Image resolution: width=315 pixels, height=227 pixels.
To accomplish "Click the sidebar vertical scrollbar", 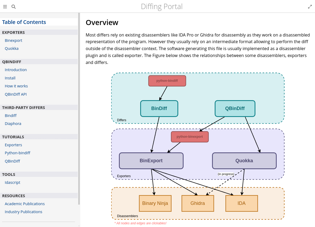I will pyautogui.click(x=79, y=109).
